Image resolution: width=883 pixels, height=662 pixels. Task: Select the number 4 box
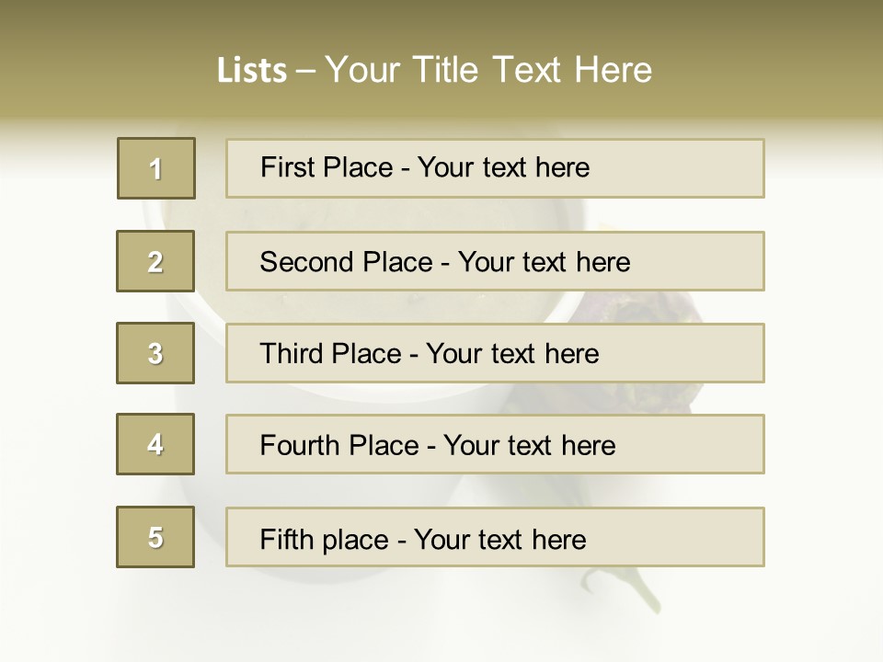click(155, 444)
